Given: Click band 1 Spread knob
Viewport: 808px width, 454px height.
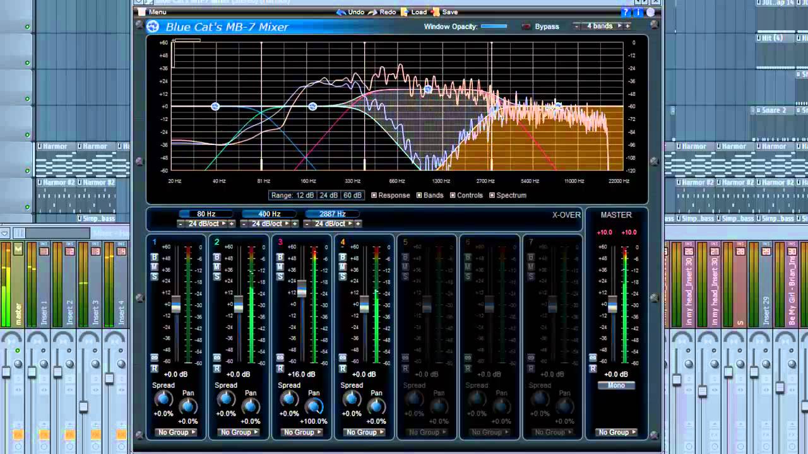Looking at the screenshot, I should [163, 399].
